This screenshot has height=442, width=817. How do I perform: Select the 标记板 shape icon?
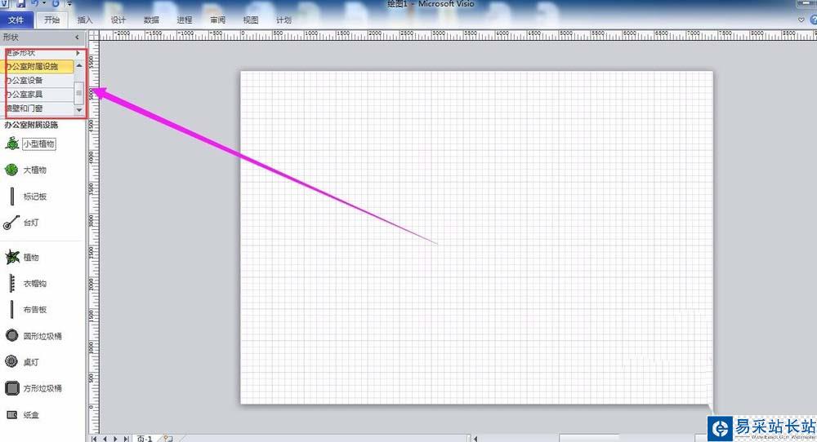(x=12, y=196)
